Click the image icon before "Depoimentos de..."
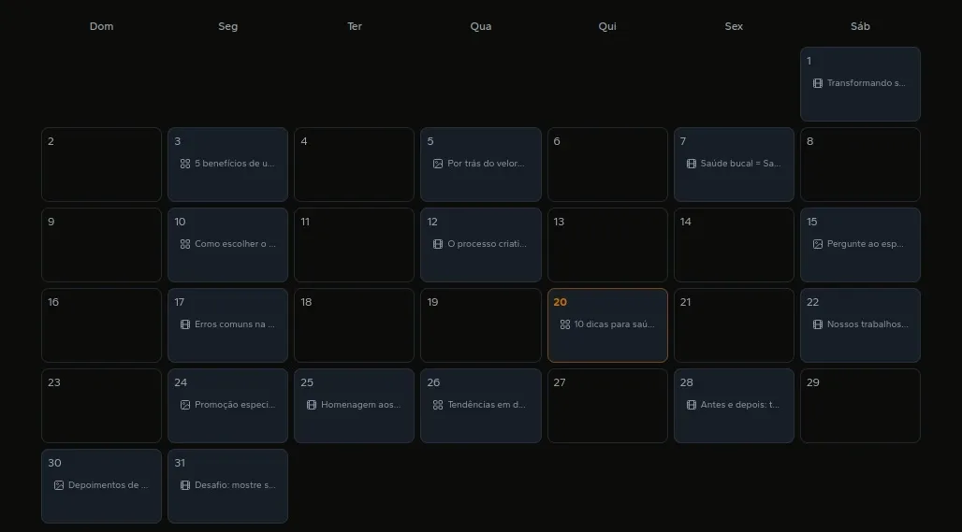 click(x=58, y=485)
